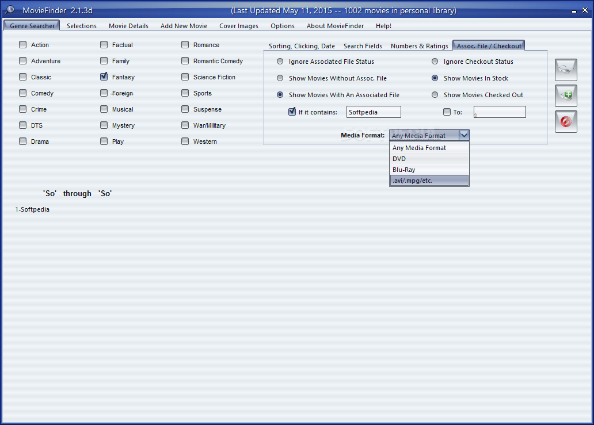Select Show Movies In Stock
The width and height of the screenshot is (594, 425).
(435, 78)
